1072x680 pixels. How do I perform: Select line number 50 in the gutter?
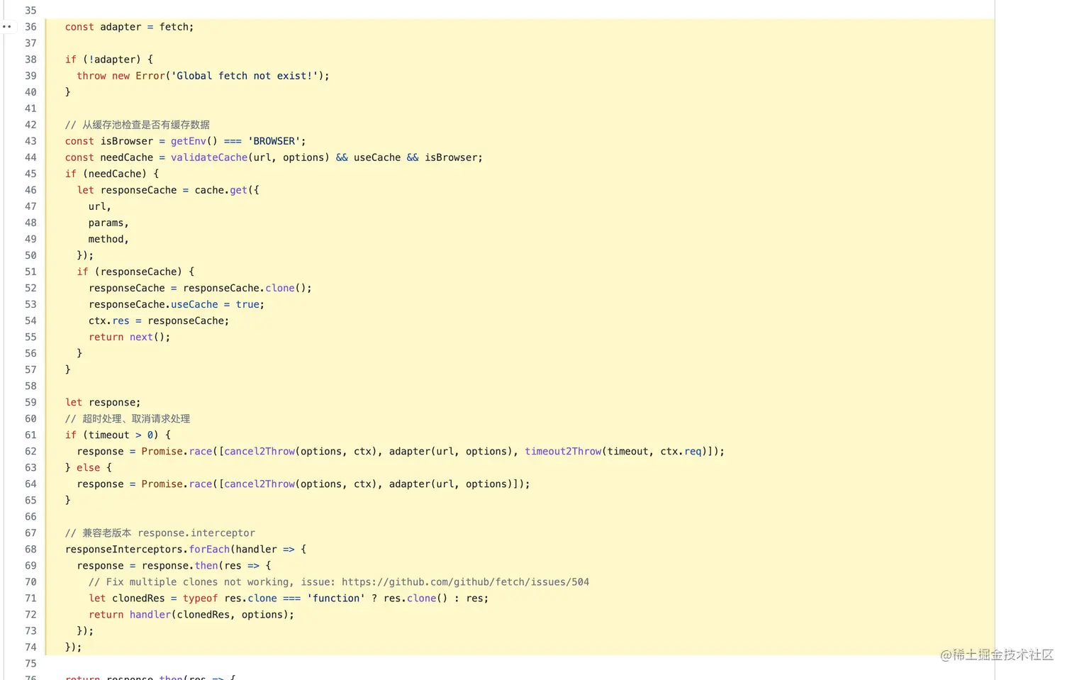coord(30,255)
